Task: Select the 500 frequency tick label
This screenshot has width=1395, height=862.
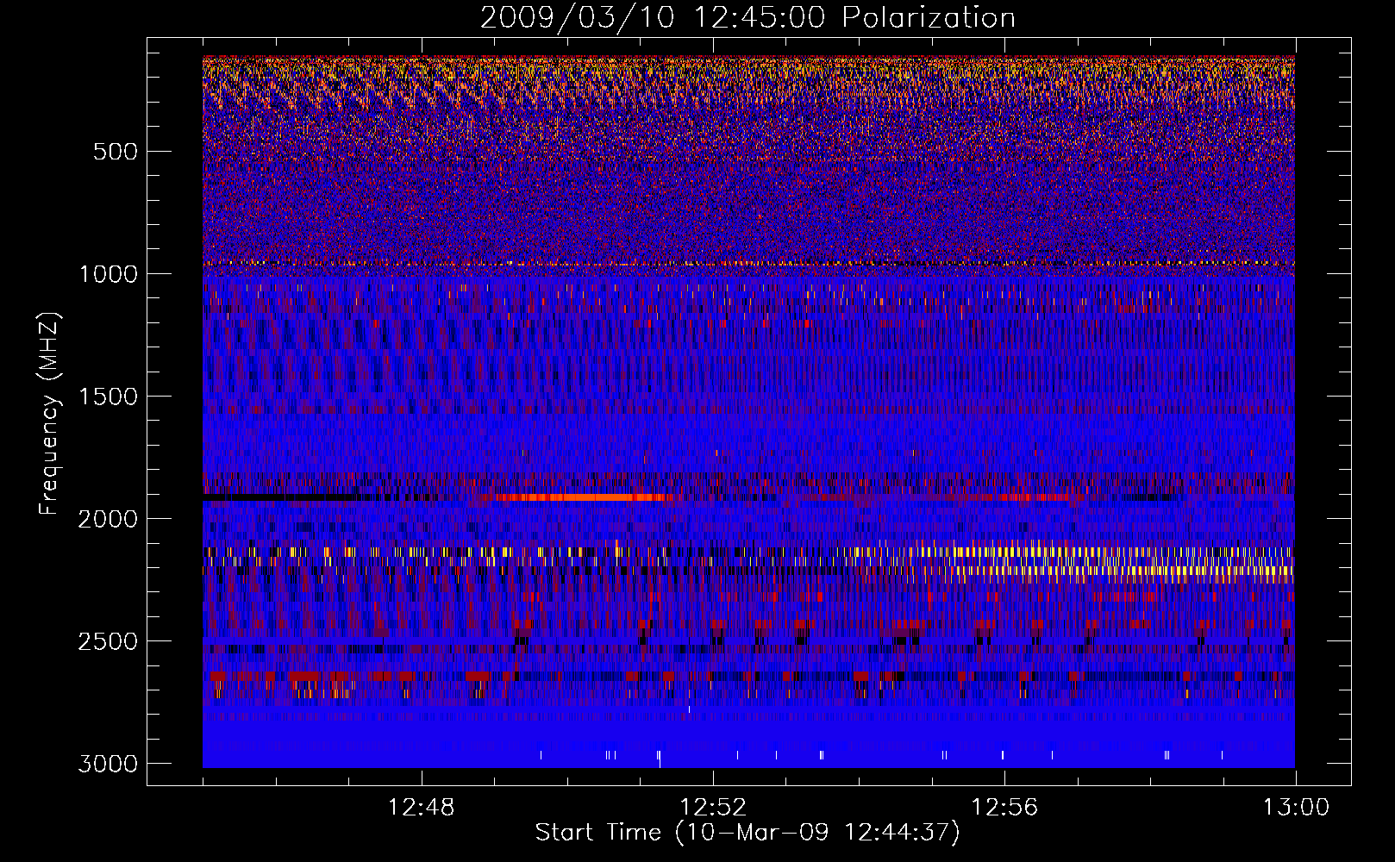Action: point(116,152)
